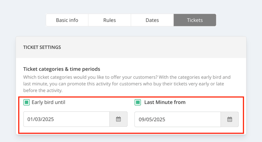262x142 pixels.
Task: Uncheck the Early bird until checkbox
Action: point(26,103)
